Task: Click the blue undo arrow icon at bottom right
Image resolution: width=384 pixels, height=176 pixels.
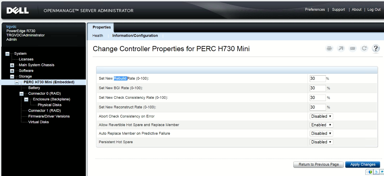Action: tap(376, 172)
